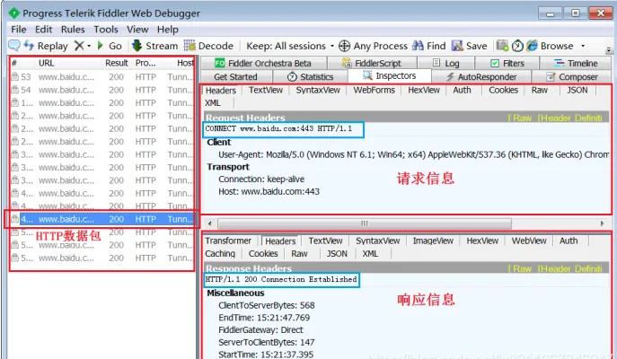Image resolution: width=617 pixels, height=359 pixels.
Task: Click the request pane scroll right arrow
Action: click(602, 223)
